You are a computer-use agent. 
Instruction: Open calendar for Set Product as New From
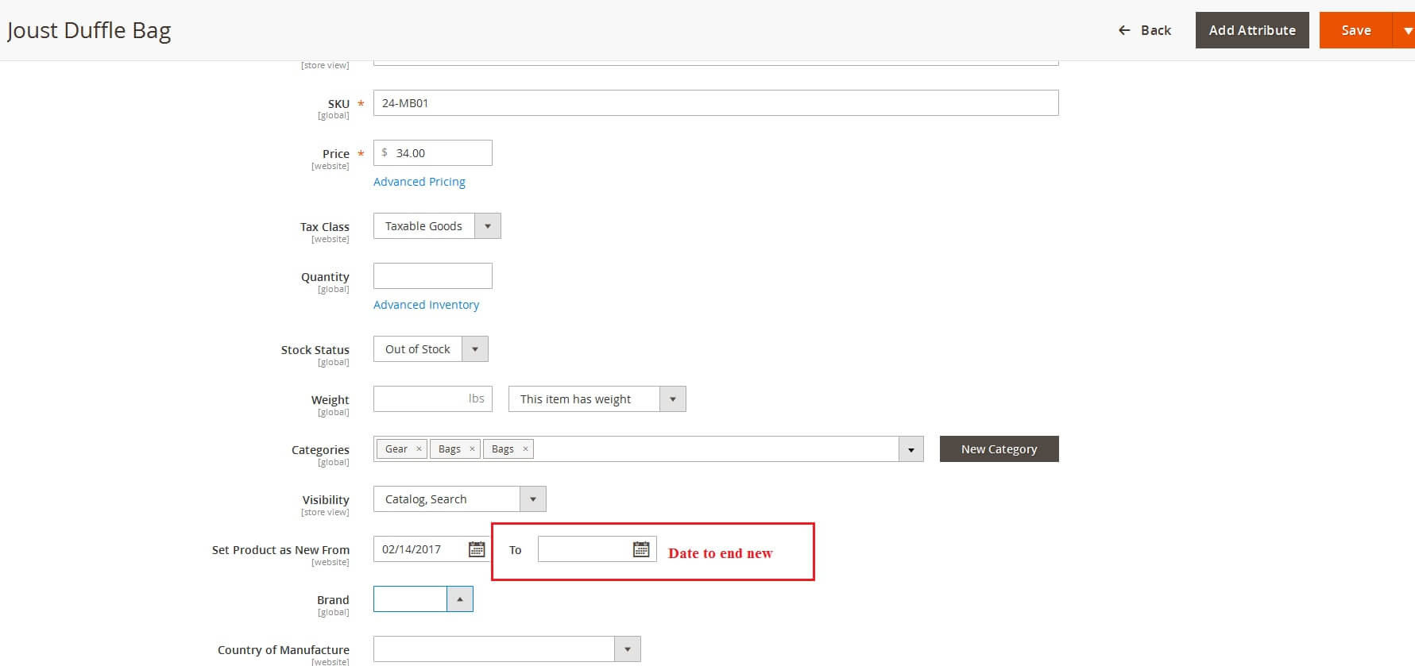[x=477, y=549]
